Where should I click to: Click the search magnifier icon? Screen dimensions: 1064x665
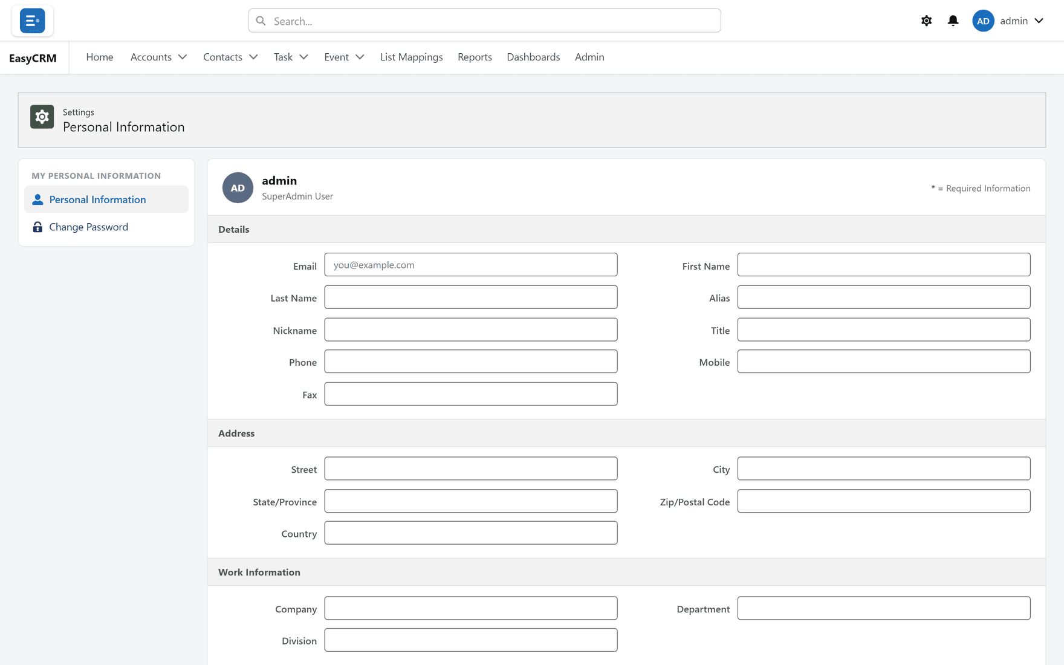pos(261,21)
